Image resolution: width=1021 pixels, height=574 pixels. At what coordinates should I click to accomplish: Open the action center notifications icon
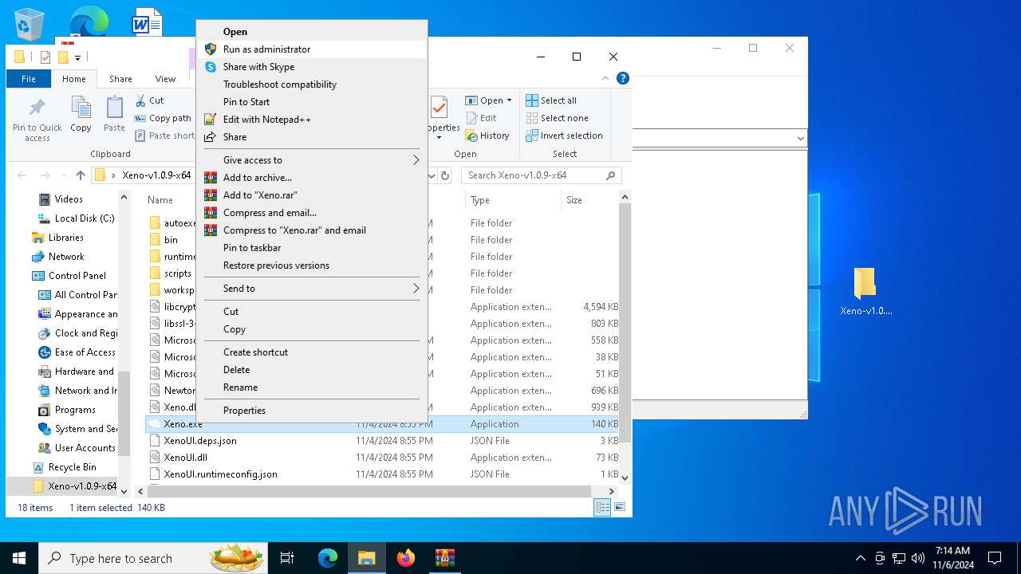tap(995, 558)
